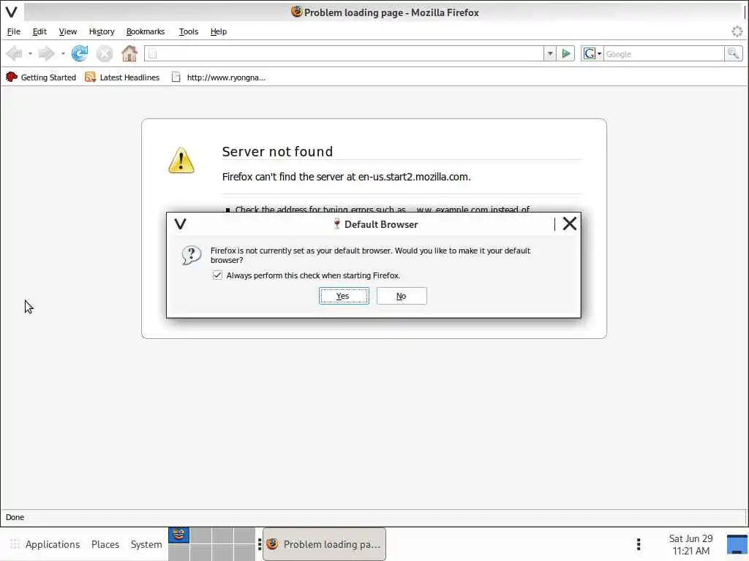The height and width of the screenshot is (561, 749).
Task: Go to the Home page icon
Action: coord(129,53)
